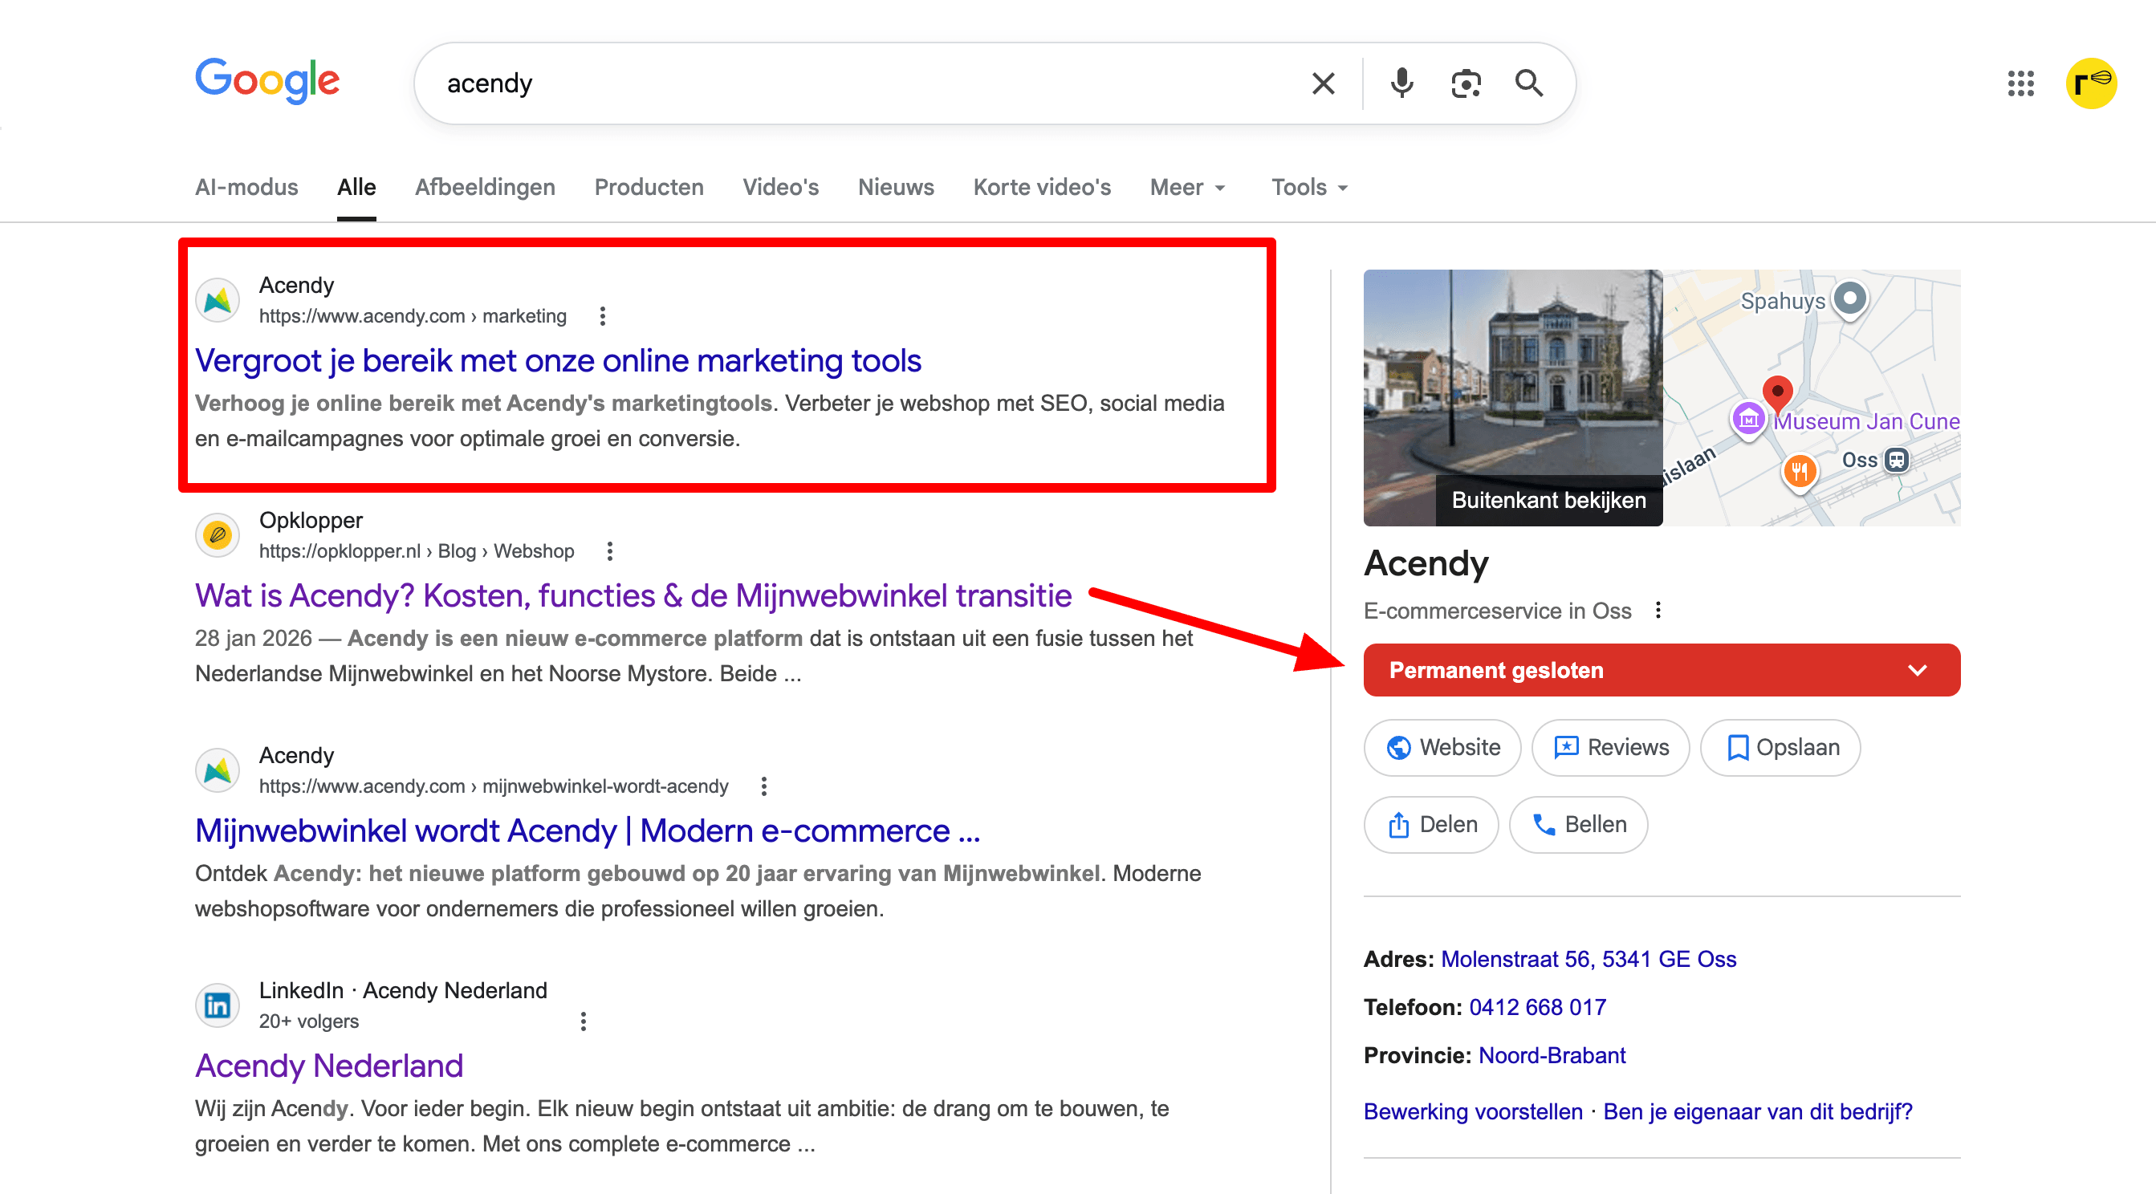The image size is (2156, 1194).
Task: Open address Molenstraat 56, 5341 GE Oss
Action: (x=1589, y=959)
